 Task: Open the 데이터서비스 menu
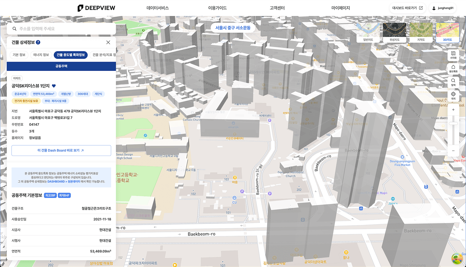click(157, 8)
